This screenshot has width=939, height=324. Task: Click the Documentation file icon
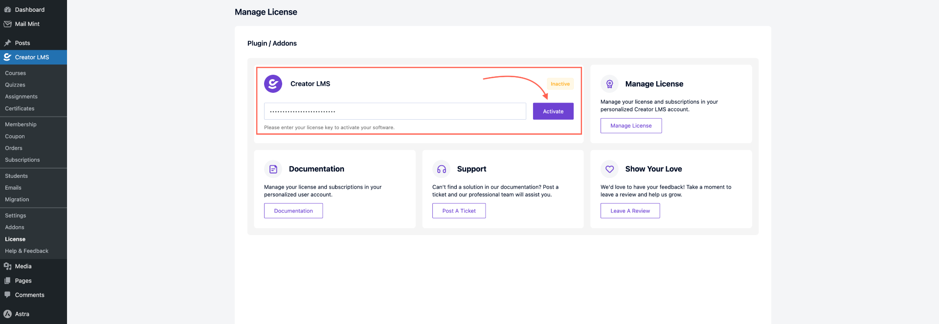coord(273,169)
